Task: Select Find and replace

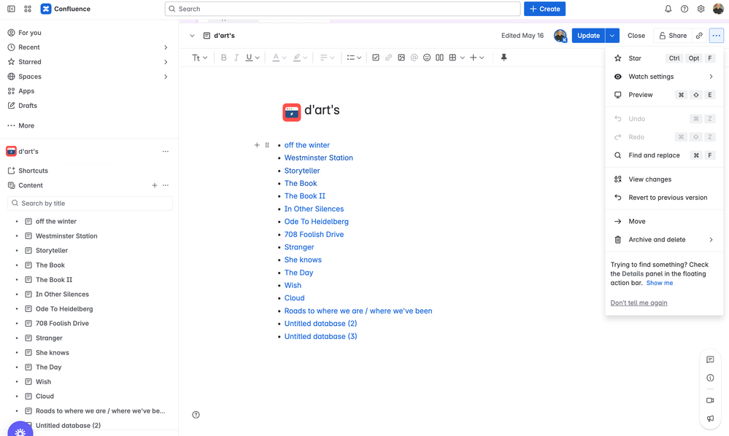Action: (x=664, y=155)
